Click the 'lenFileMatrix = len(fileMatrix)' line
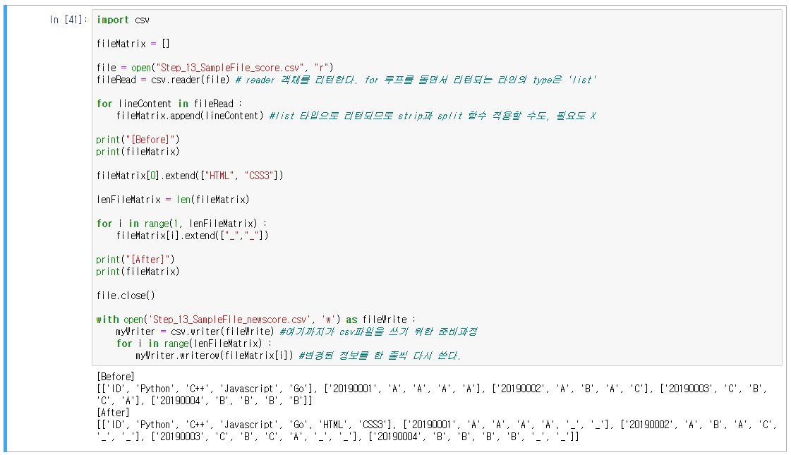Screen dimensions: 791x455 pyautogui.click(x=173, y=200)
